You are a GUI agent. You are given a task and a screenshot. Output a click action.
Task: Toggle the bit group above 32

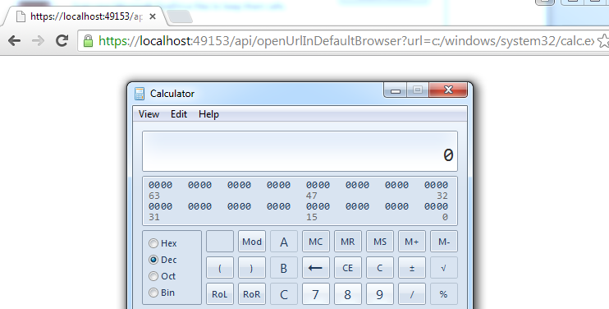[436, 185]
